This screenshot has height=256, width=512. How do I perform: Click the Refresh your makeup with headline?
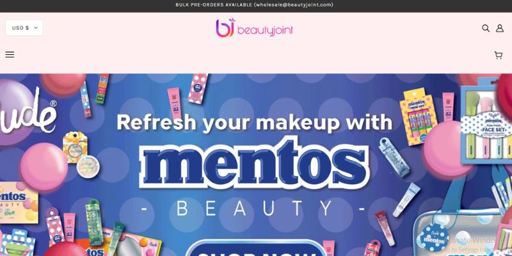coord(254,123)
